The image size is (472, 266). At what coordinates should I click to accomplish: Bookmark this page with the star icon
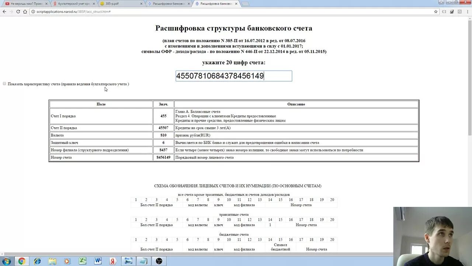point(436,11)
